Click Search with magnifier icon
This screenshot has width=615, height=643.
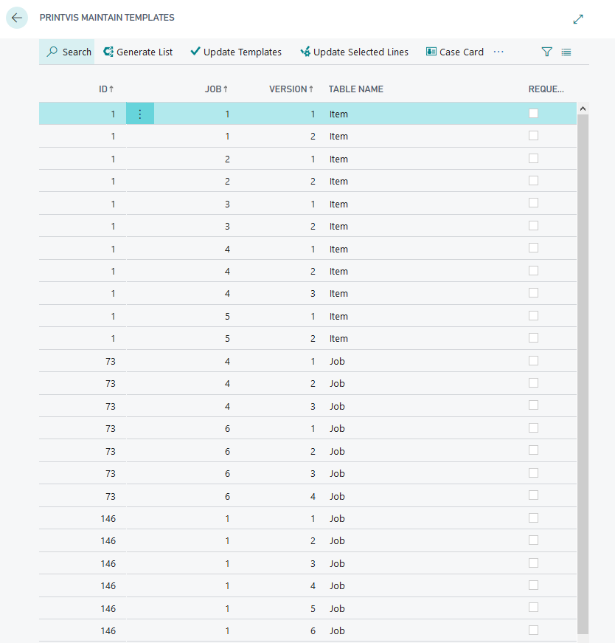[69, 52]
